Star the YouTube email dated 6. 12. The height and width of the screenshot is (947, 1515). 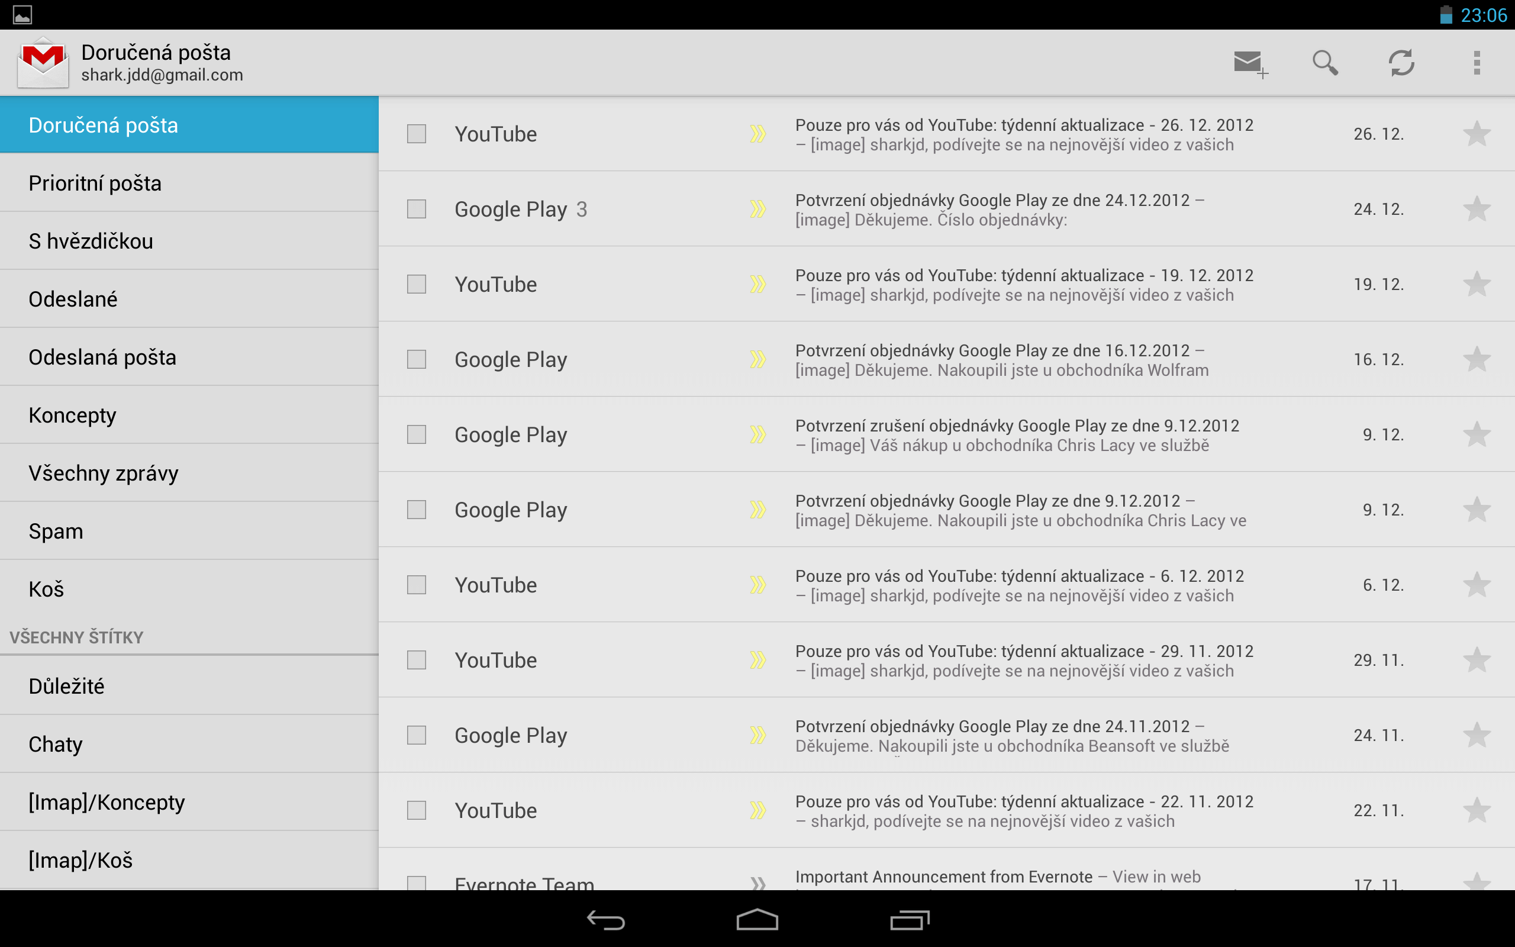[x=1476, y=585]
